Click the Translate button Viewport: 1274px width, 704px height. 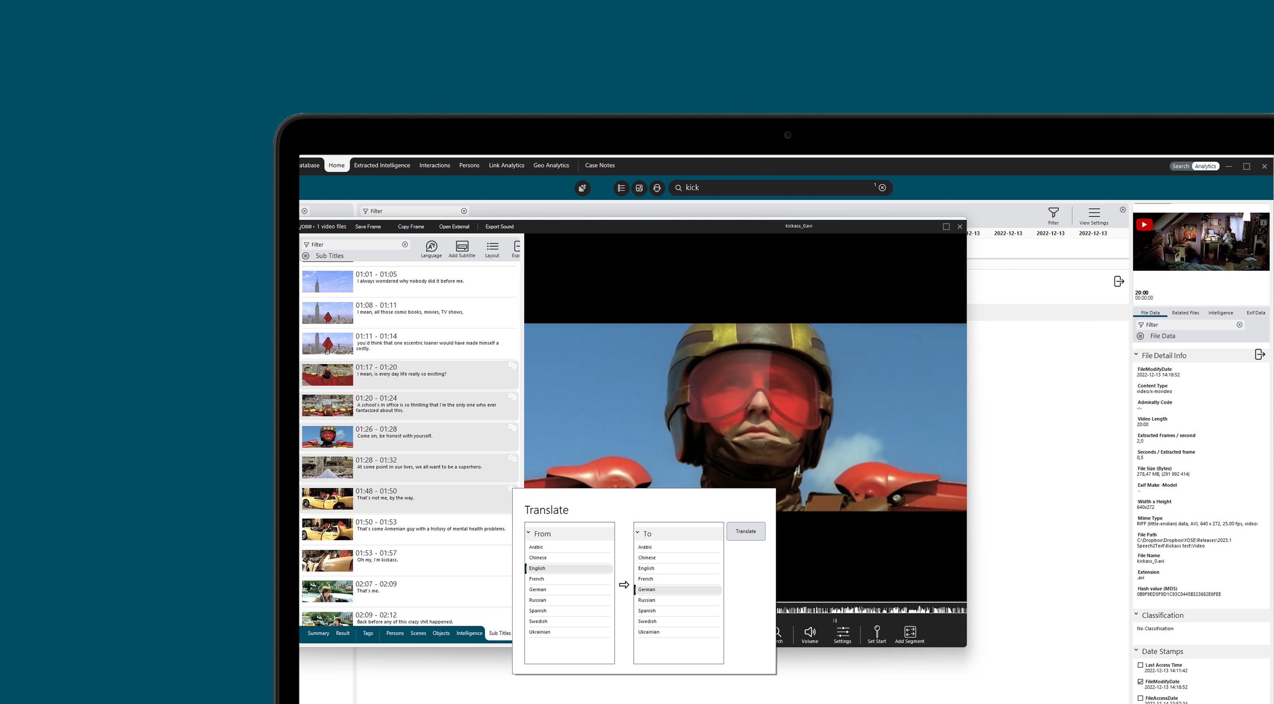745,531
